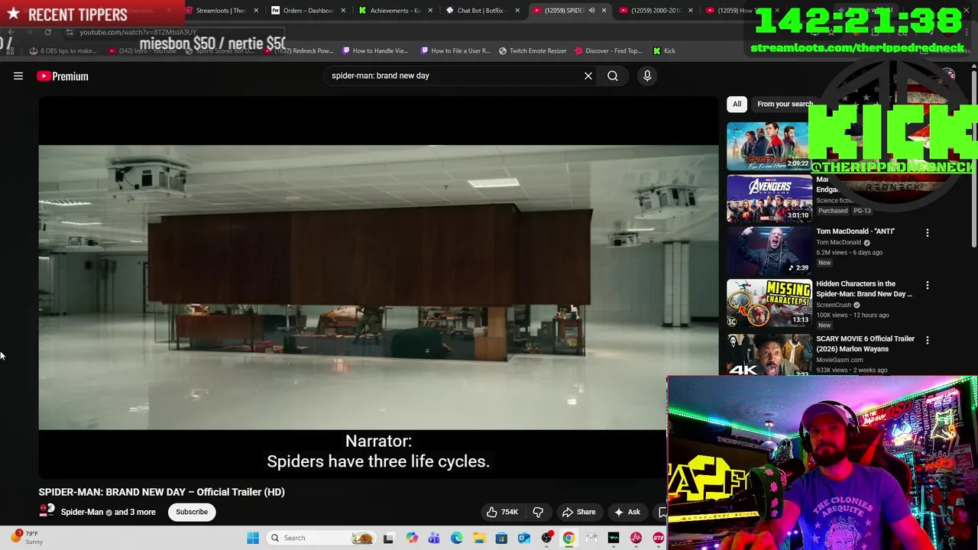This screenshot has height=550, width=978.
Task: Open weather widget showing 79°F Sunny
Action: coord(27,537)
